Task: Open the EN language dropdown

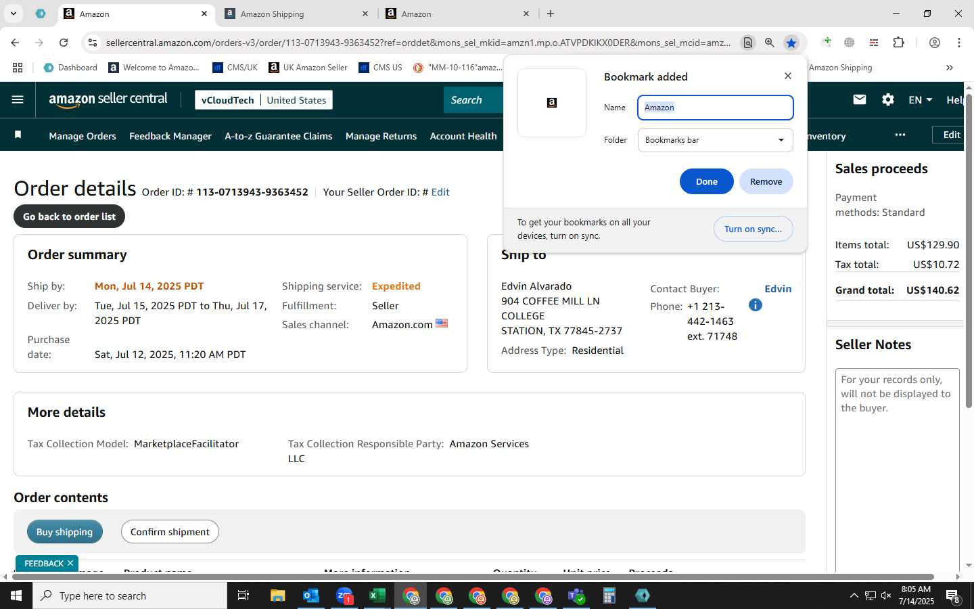Action: [920, 99]
